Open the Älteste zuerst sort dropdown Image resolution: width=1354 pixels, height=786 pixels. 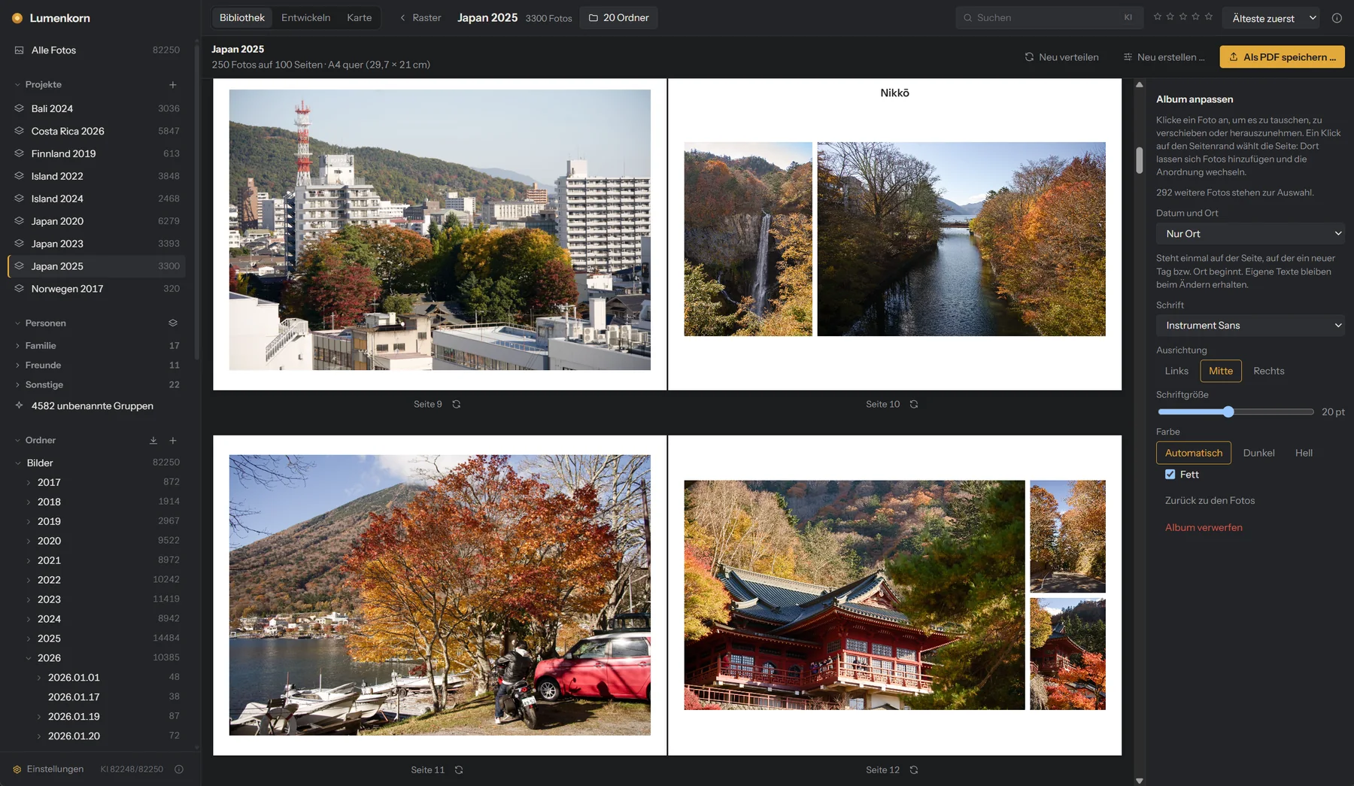click(x=1271, y=18)
